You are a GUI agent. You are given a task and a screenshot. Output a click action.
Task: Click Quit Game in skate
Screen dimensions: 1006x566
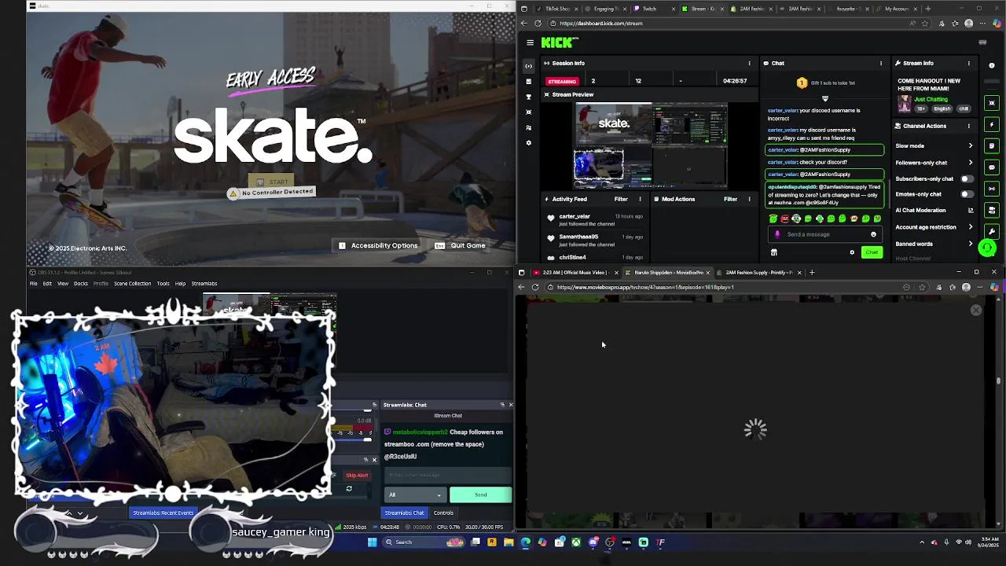point(461,245)
